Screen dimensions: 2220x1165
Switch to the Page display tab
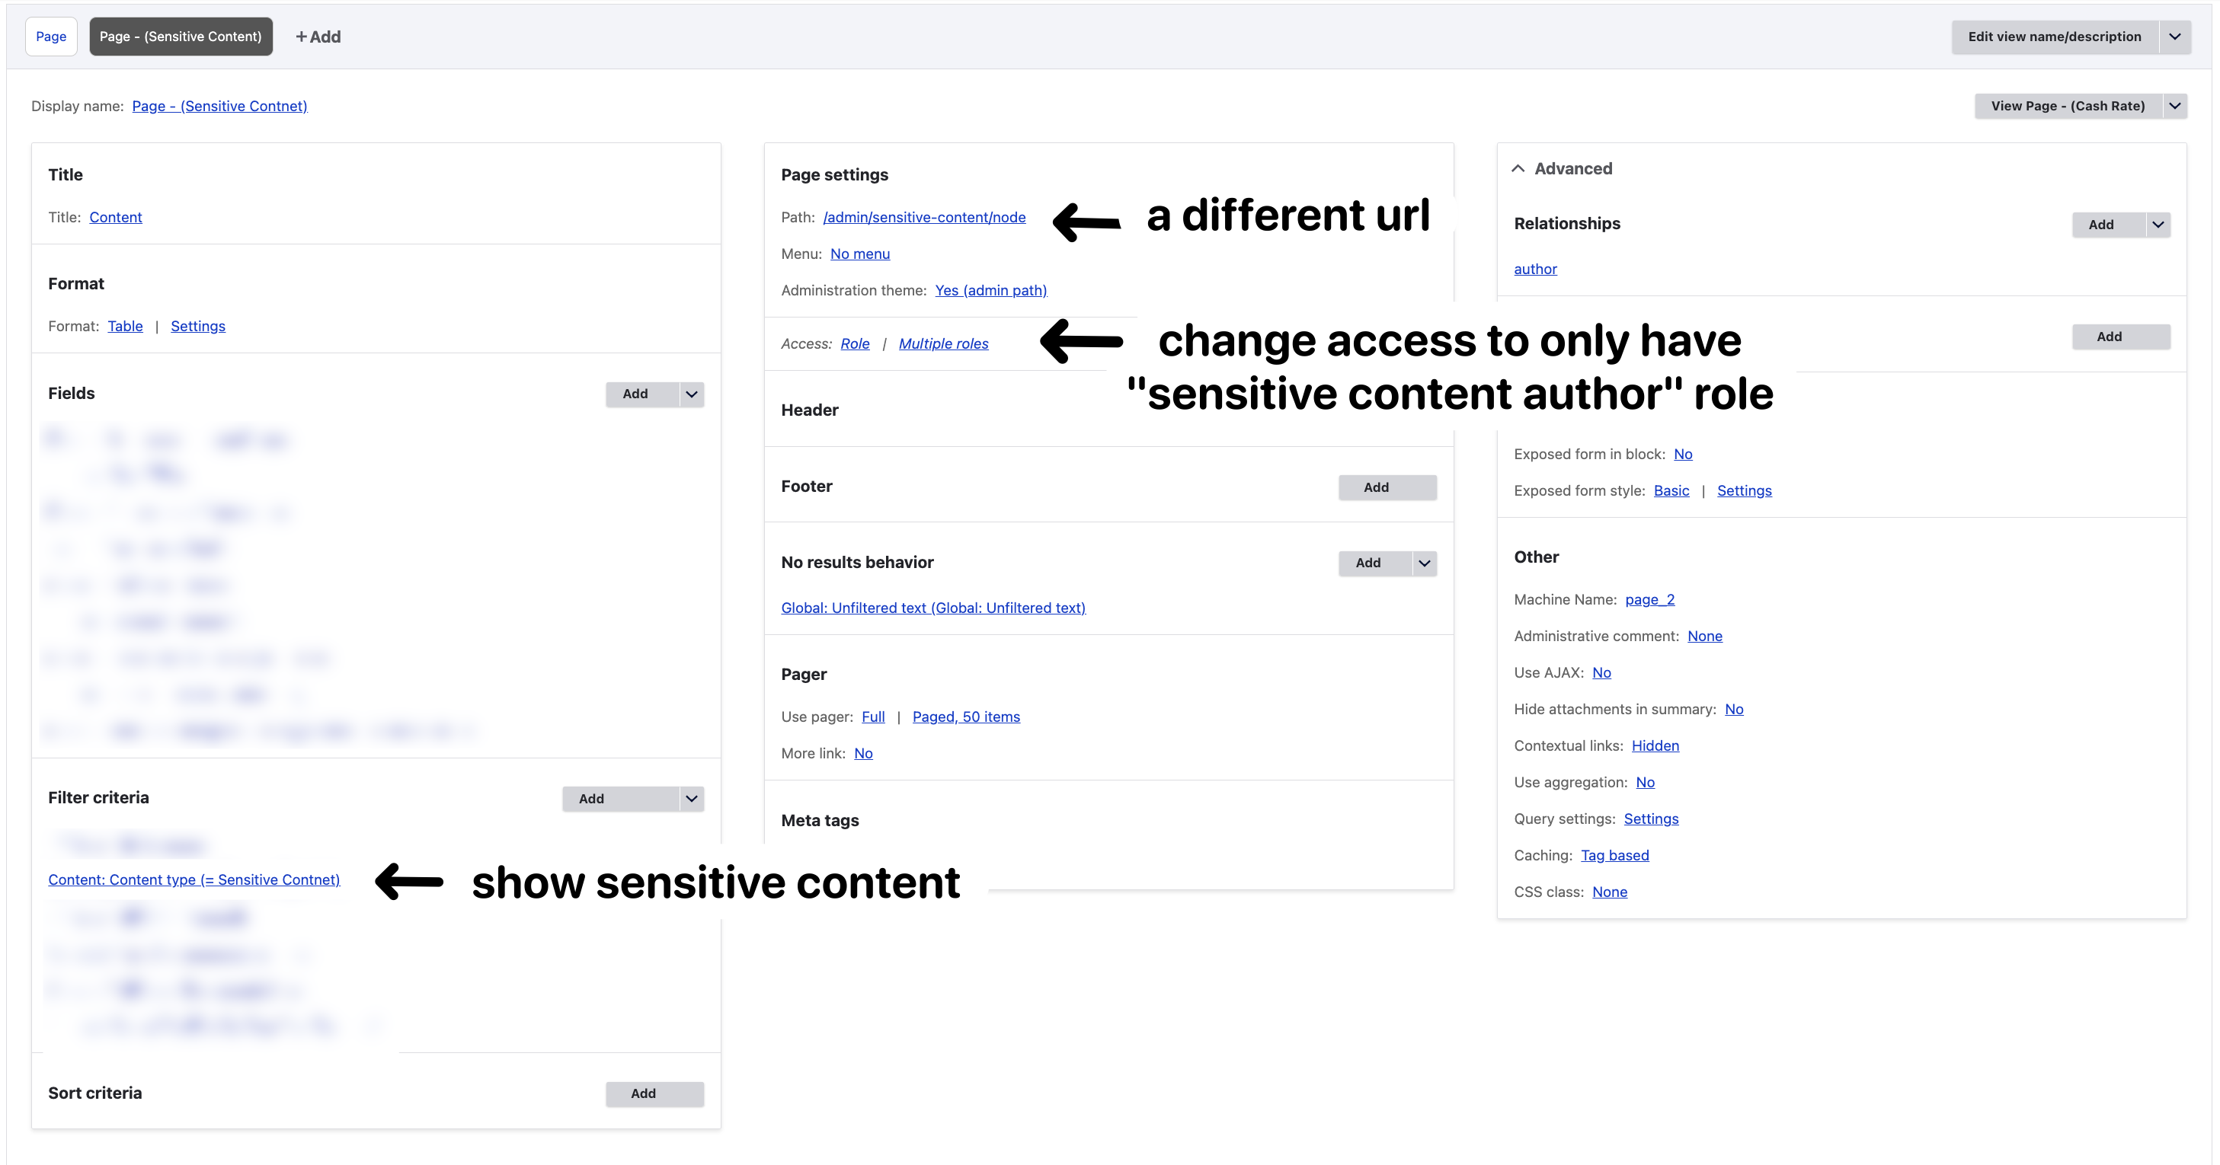pos(51,37)
